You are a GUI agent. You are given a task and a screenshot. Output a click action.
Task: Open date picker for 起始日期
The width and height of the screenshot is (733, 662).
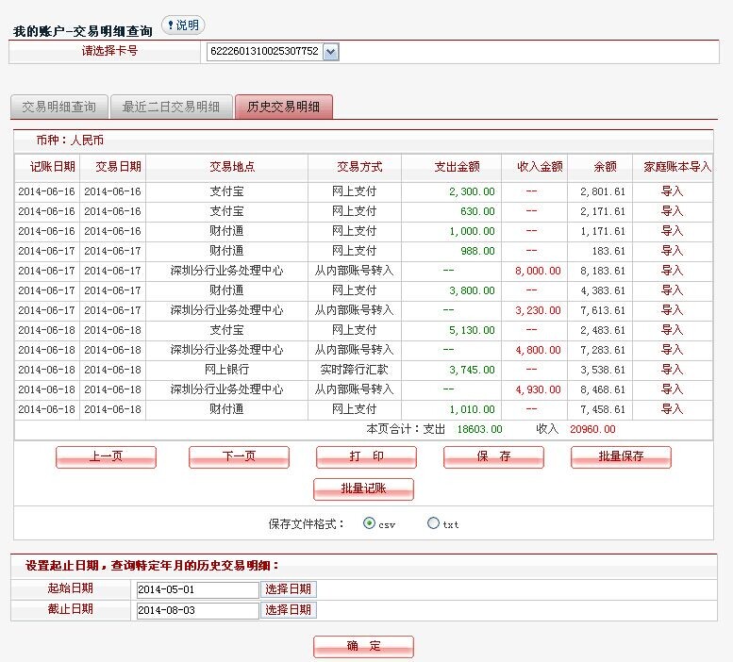(288, 589)
